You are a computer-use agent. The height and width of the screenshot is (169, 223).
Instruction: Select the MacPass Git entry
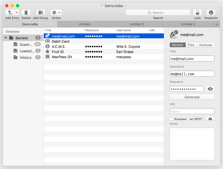coord(62,57)
